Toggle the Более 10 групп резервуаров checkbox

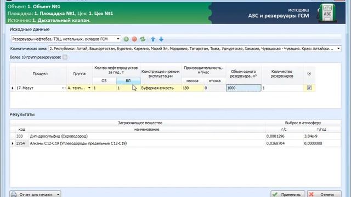click(65, 57)
